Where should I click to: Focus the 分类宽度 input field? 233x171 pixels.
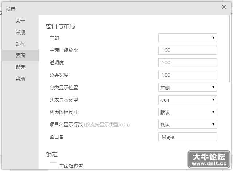tap(187, 75)
